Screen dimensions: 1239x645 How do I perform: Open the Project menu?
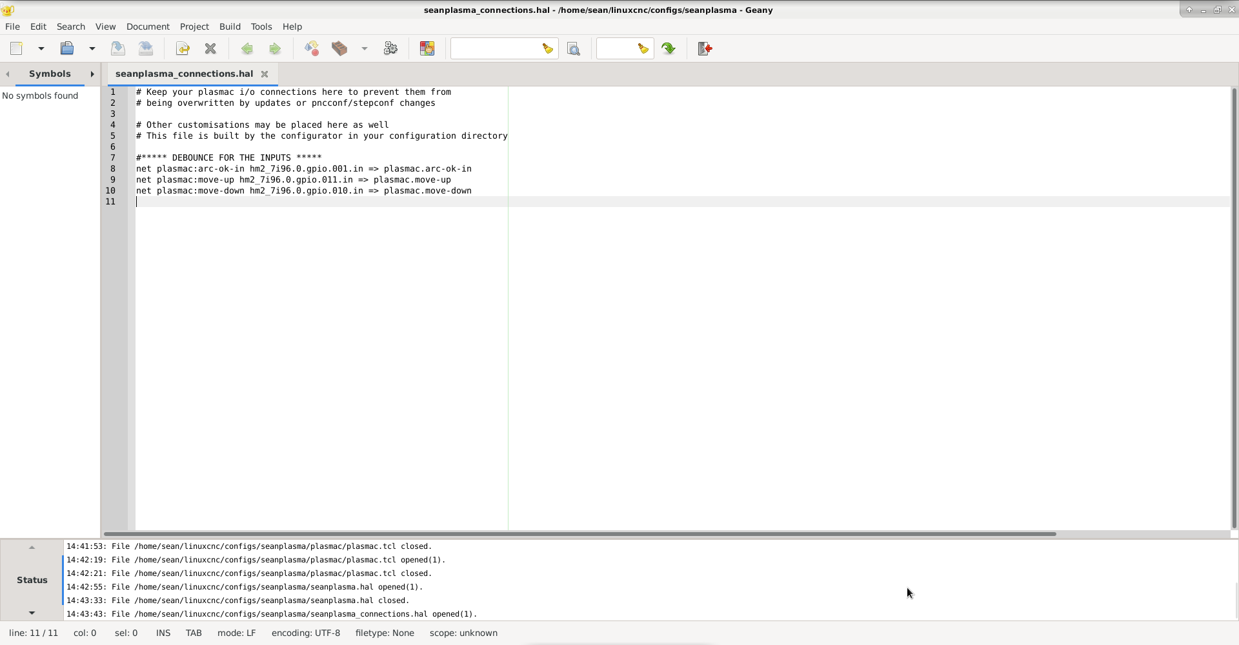(x=194, y=26)
